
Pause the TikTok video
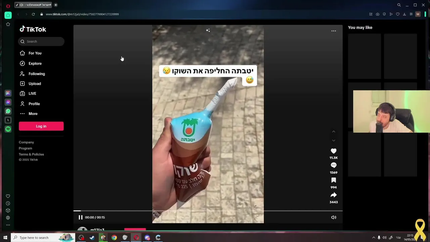tap(81, 217)
